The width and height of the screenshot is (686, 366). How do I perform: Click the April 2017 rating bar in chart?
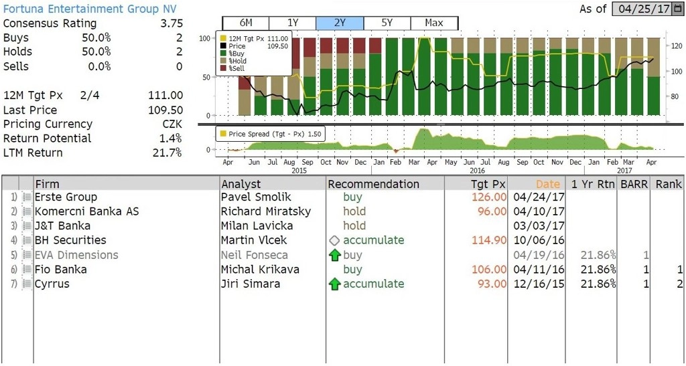click(x=654, y=77)
